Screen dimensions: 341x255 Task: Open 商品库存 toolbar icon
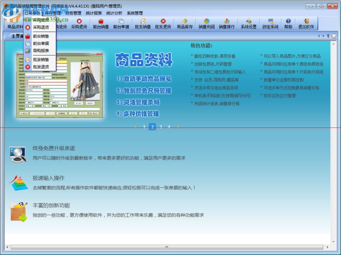184,24
